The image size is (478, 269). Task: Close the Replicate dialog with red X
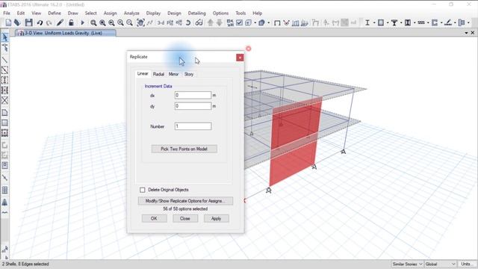[x=240, y=58]
